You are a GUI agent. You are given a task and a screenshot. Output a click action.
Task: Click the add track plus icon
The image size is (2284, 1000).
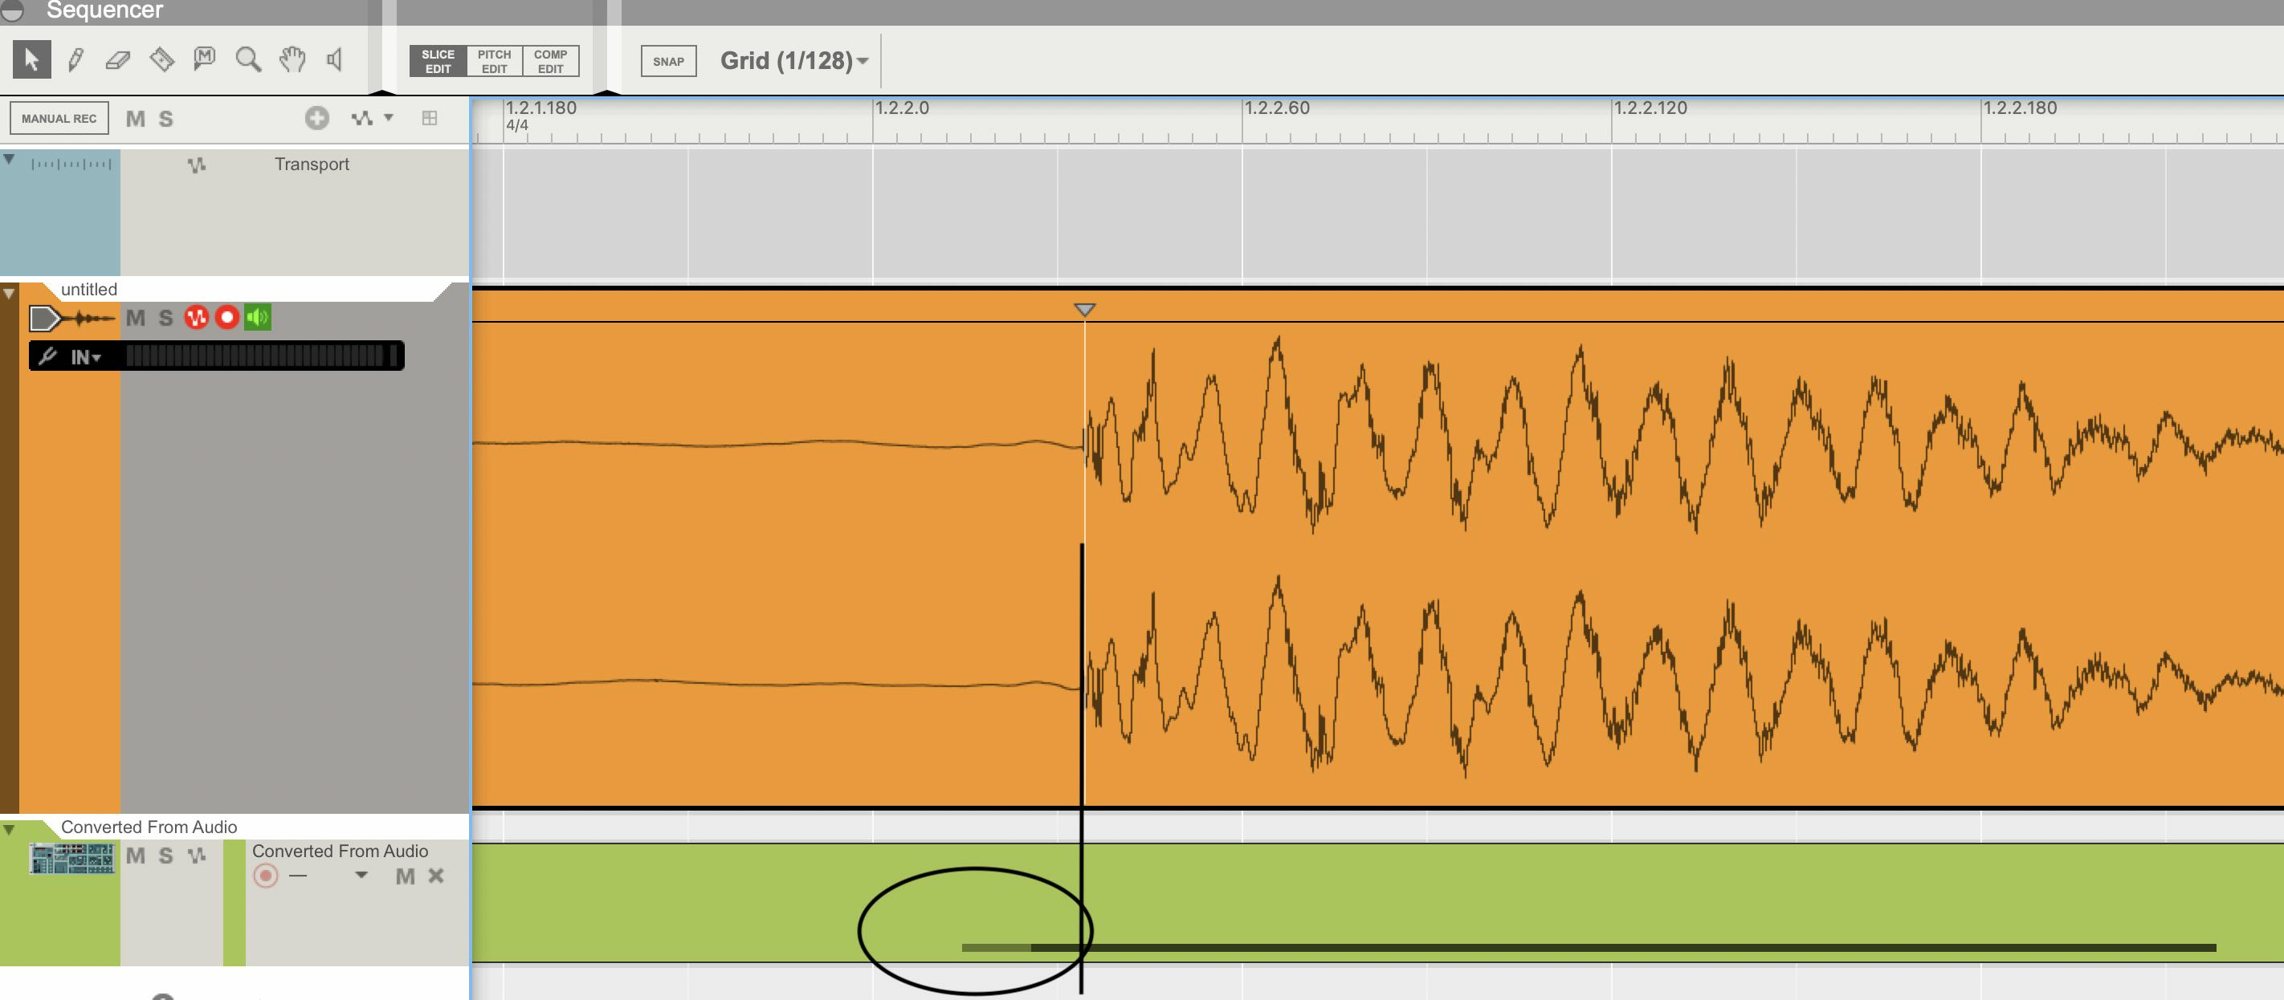316,118
